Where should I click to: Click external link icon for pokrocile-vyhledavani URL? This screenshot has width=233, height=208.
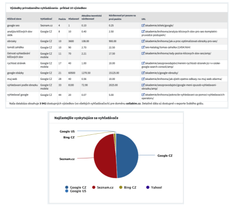pos(143,95)
